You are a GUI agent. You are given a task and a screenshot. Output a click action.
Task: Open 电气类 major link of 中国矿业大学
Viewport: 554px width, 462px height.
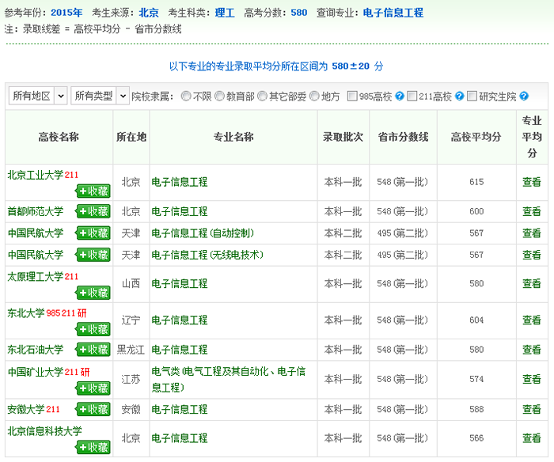pos(229,380)
